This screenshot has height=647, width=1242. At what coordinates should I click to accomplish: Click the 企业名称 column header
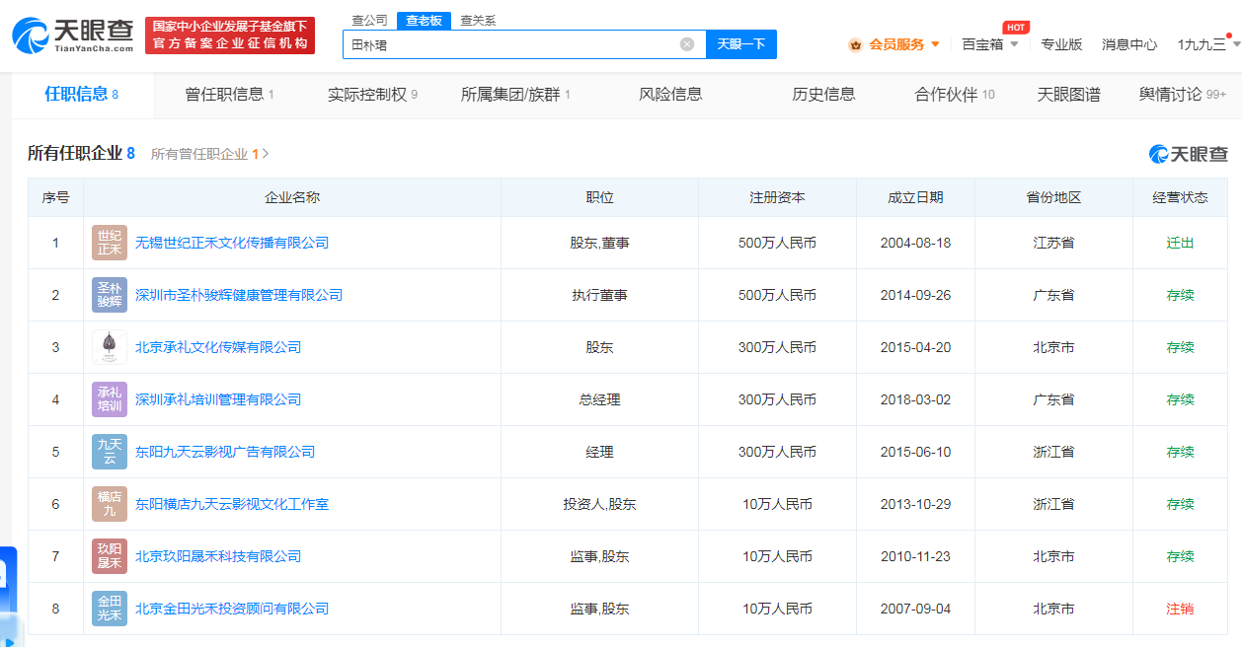292,197
